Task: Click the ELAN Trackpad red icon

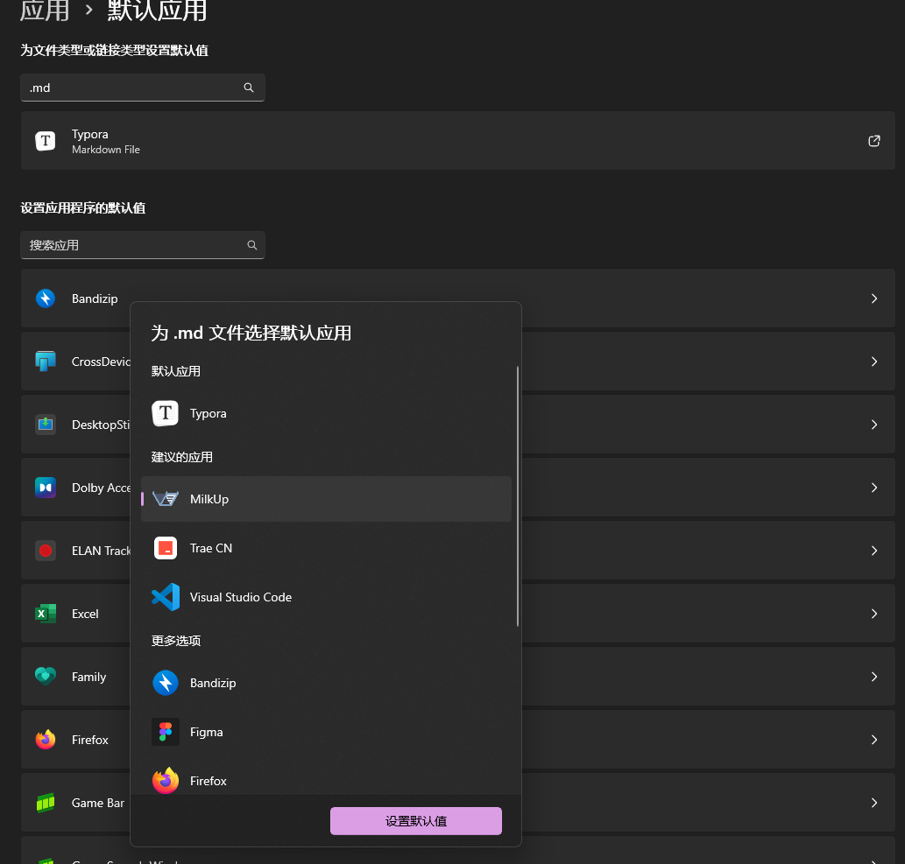Action: pos(46,551)
